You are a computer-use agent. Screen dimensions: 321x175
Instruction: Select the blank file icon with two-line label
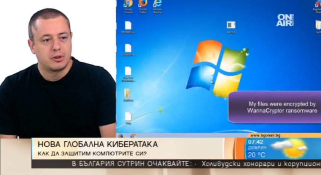pos(128,74)
